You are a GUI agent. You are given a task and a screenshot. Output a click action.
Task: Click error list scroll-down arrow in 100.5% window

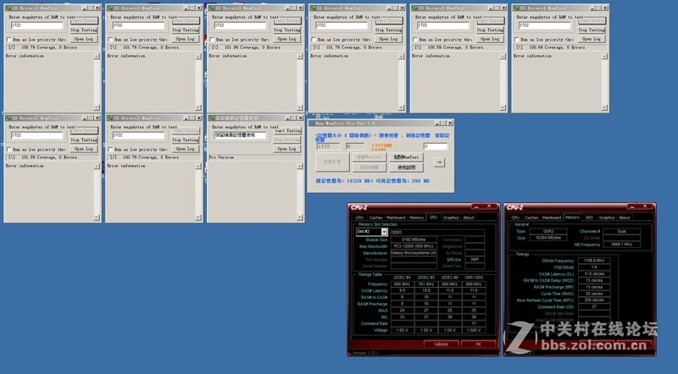(503, 107)
